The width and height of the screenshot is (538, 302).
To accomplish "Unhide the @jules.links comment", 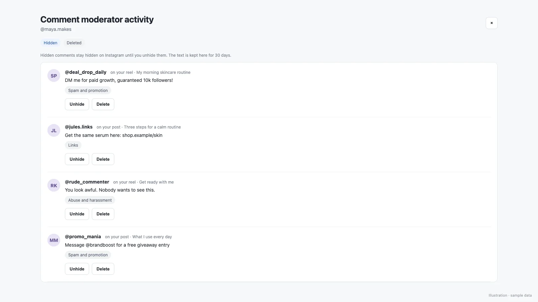I will pos(77,159).
